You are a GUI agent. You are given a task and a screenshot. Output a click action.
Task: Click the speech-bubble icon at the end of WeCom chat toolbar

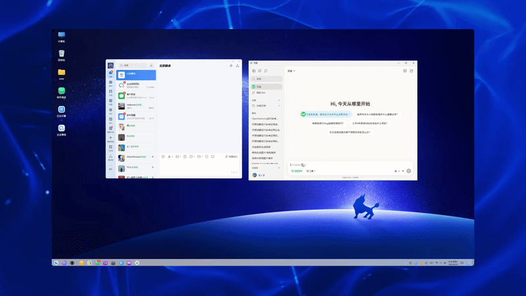(x=212, y=157)
